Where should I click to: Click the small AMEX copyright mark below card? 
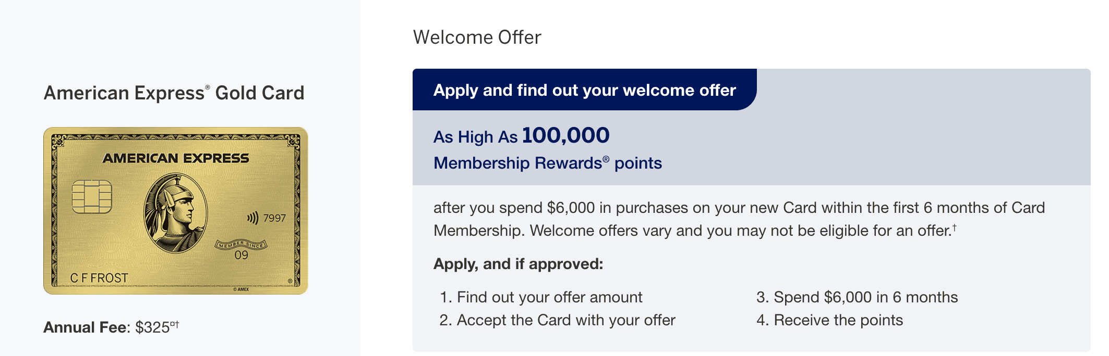(x=241, y=289)
